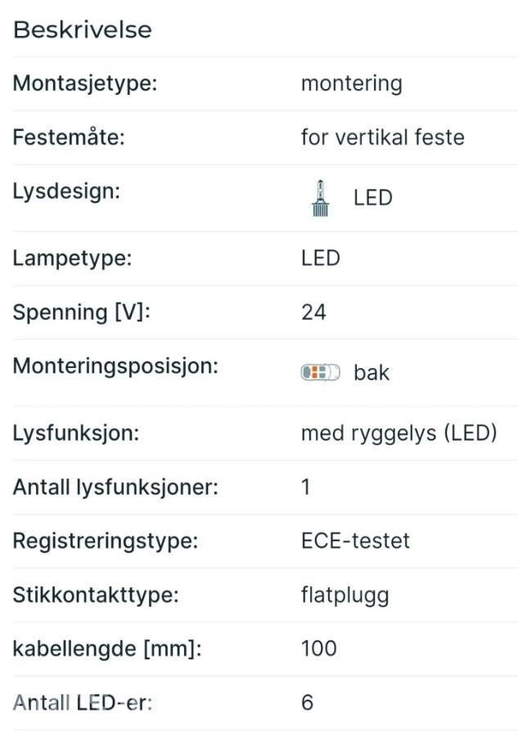518x736 pixels.
Task: Select the Beskrivelse section heading
Action: point(83,29)
